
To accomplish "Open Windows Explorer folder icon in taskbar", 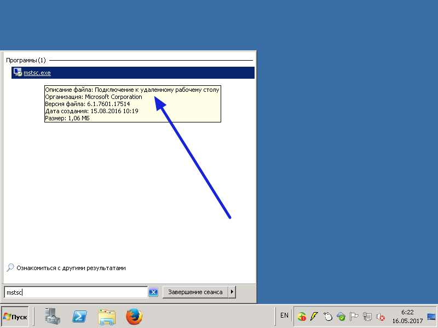I will (x=107, y=317).
